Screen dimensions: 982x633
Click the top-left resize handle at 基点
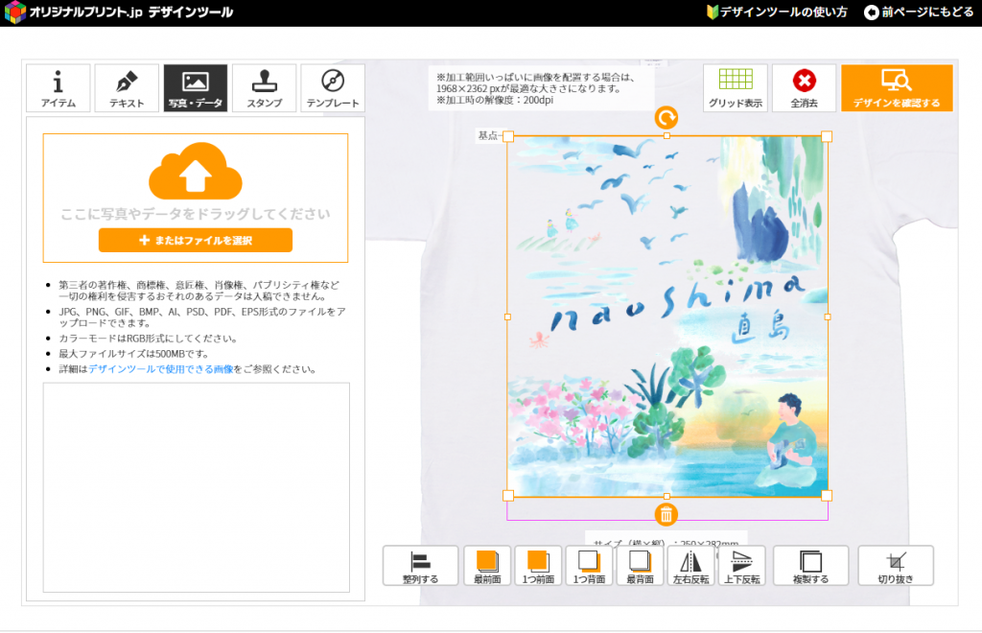coord(508,136)
